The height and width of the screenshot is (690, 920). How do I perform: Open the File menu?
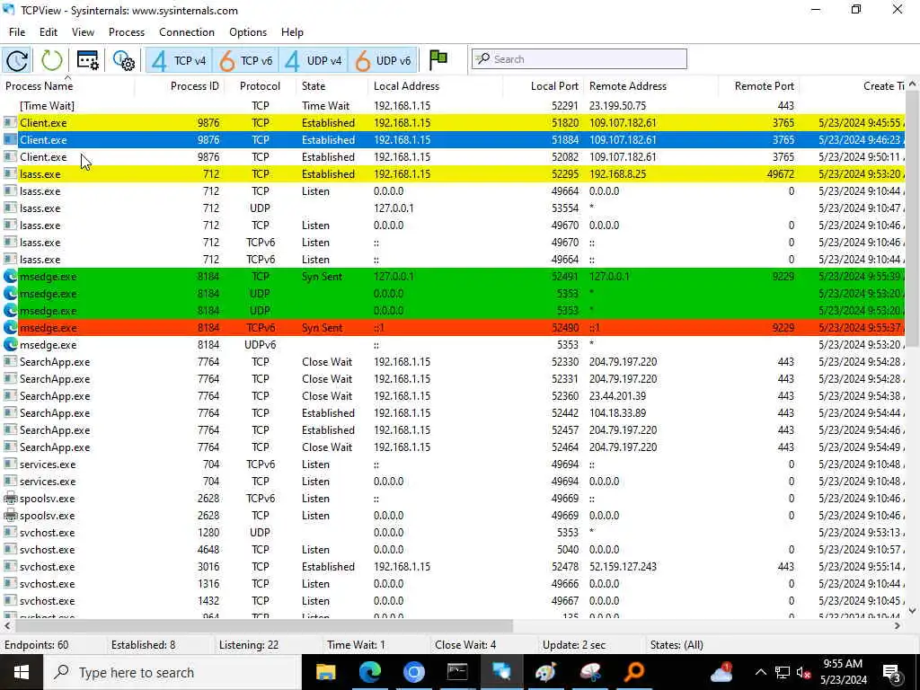point(17,32)
